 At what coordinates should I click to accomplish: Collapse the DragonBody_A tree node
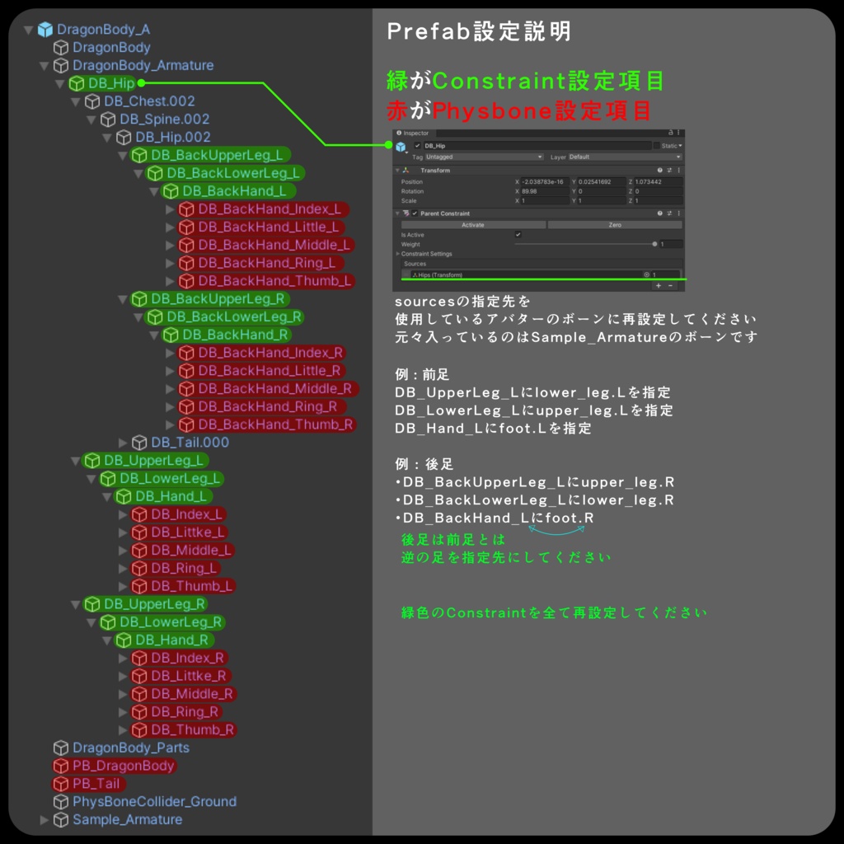click(29, 30)
